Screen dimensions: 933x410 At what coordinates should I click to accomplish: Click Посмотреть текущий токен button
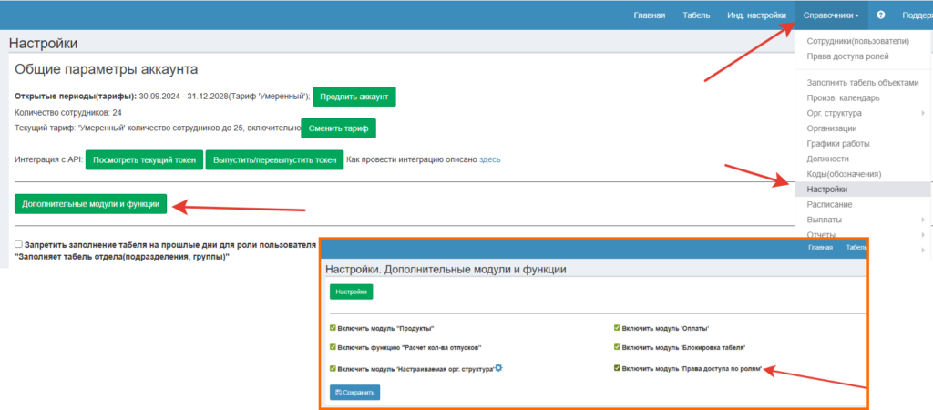145,160
